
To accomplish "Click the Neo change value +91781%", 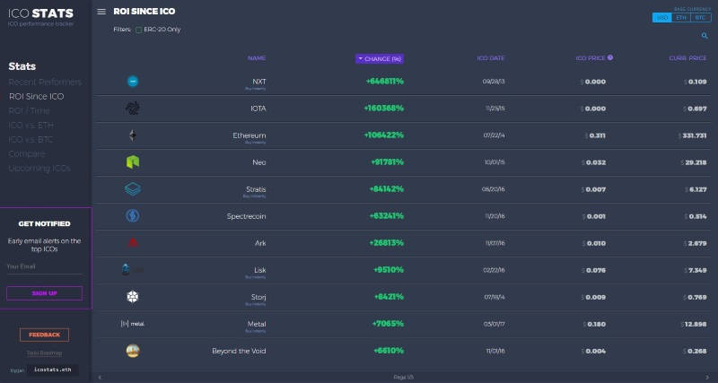I will 387,162.
